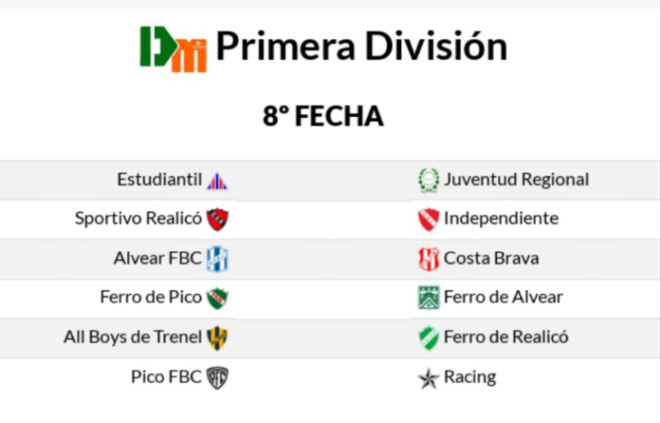This screenshot has width=661, height=423.
Task: Click the Juventud Regional club badge
Action: click(x=428, y=180)
